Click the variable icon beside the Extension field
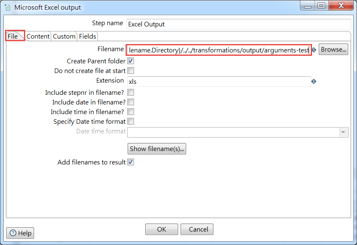Image resolution: width=357 pixels, height=245 pixels. click(314, 81)
